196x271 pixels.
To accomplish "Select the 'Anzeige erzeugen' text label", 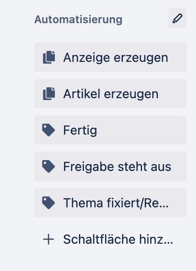I will tap(116, 58).
